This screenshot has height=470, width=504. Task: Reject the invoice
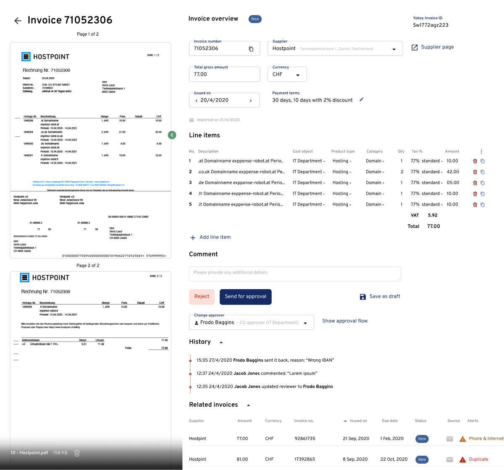click(x=202, y=297)
